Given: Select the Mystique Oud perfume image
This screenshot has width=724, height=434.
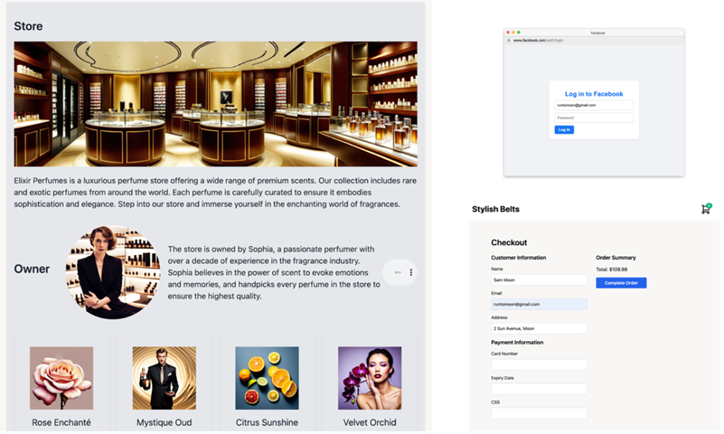Looking at the screenshot, I should pyautogui.click(x=164, y=378).
